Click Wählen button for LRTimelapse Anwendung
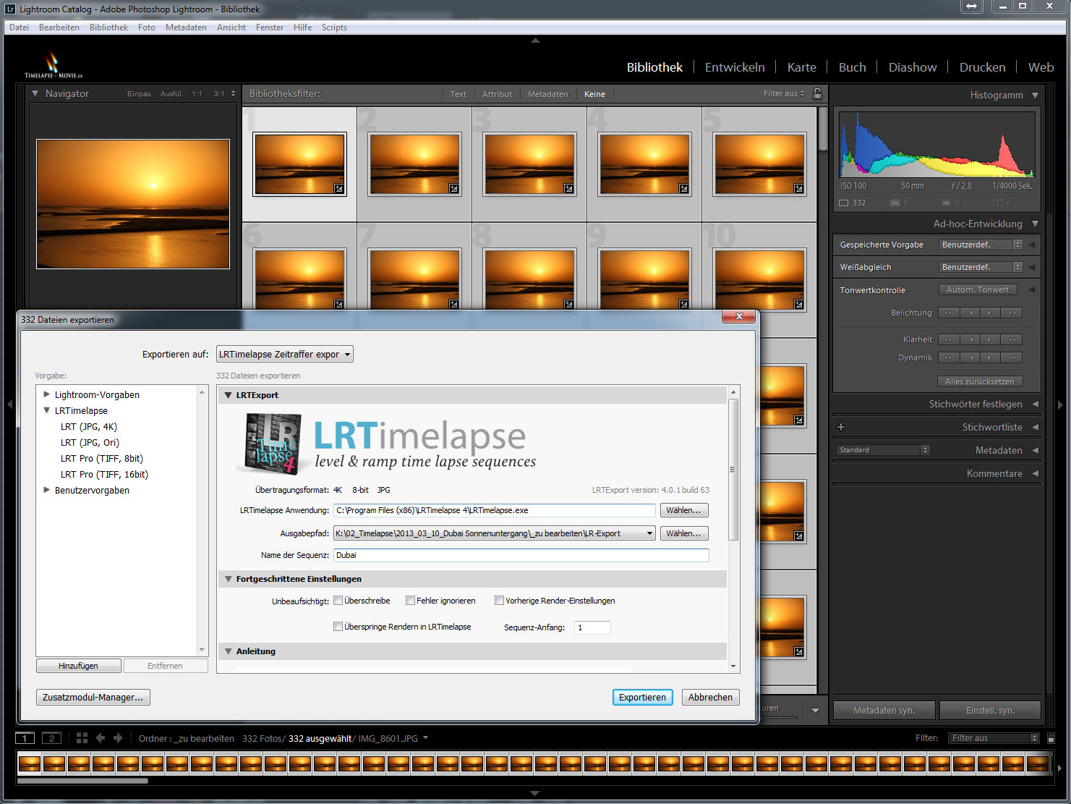 click(683, 510)
